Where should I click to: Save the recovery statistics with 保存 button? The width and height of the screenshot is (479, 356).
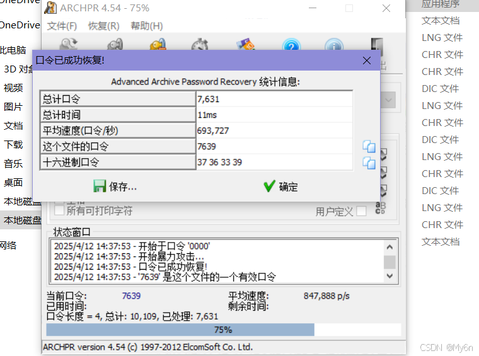pyautogui.click(x=115, y=187)
